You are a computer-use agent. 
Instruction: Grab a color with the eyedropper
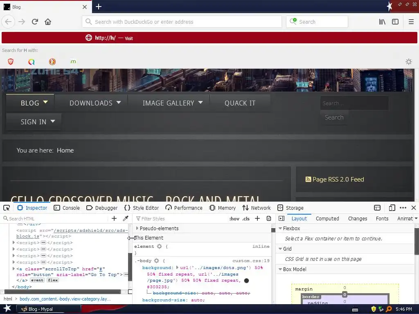pyautogui.click(x=126, y=218)
